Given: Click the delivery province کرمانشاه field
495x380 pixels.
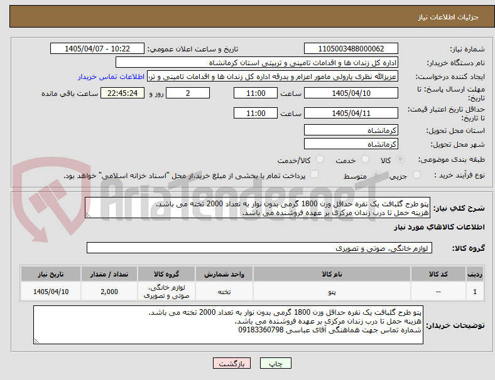Looking at the screenshot, I should coord(351,130).
